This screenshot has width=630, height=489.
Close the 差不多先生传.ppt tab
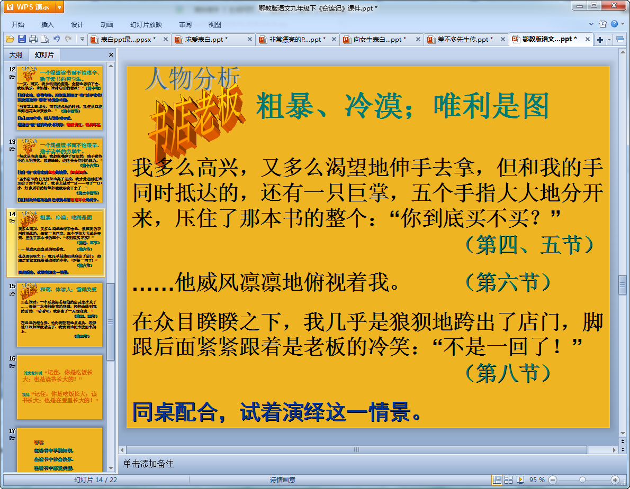click(502, 39)
